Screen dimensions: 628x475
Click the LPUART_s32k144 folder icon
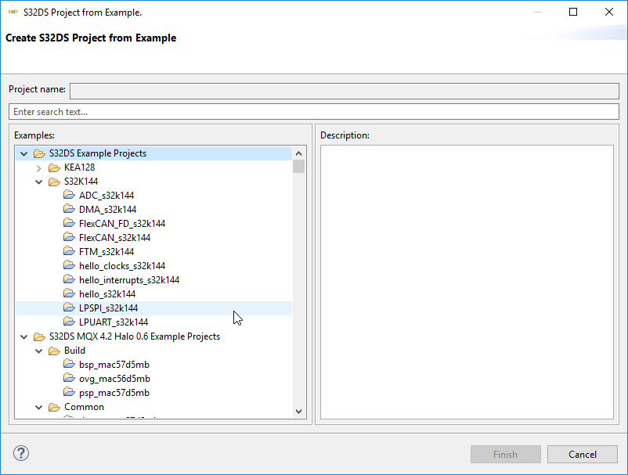(x=69, y=322)
